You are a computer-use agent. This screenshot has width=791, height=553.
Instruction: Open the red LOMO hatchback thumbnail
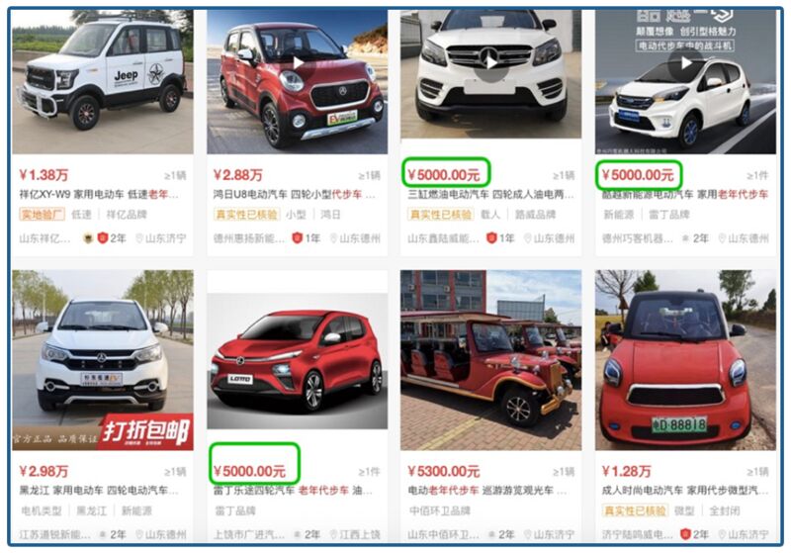click(x=298, y=361)
